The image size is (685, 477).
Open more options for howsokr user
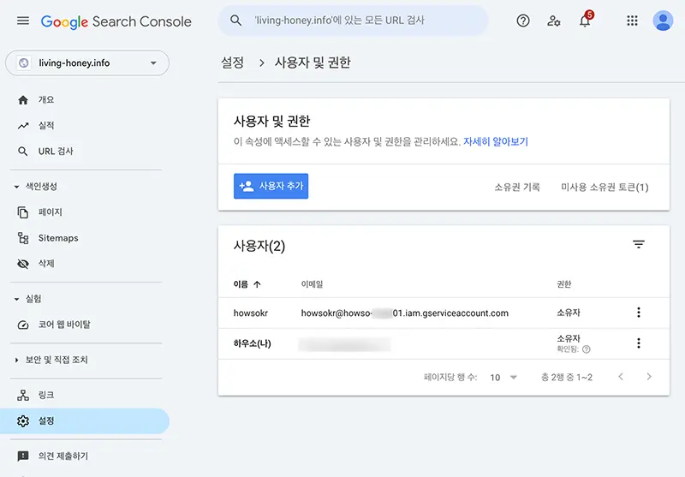pos(638,313)
